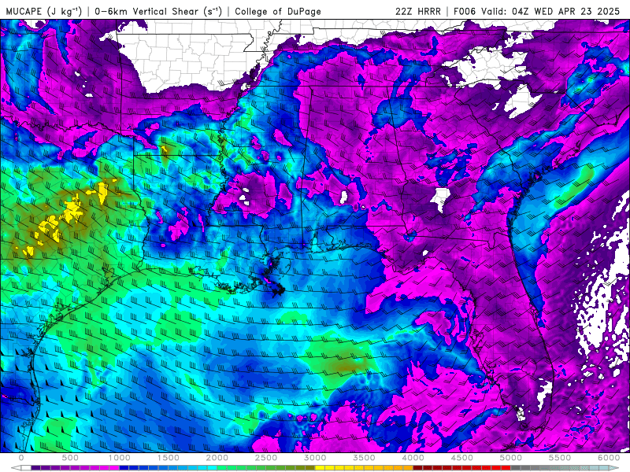This screenshot has width=630, height=472.
Task: Click the 1000 tick label on the color scale
Action: click(x=120, y=458)
